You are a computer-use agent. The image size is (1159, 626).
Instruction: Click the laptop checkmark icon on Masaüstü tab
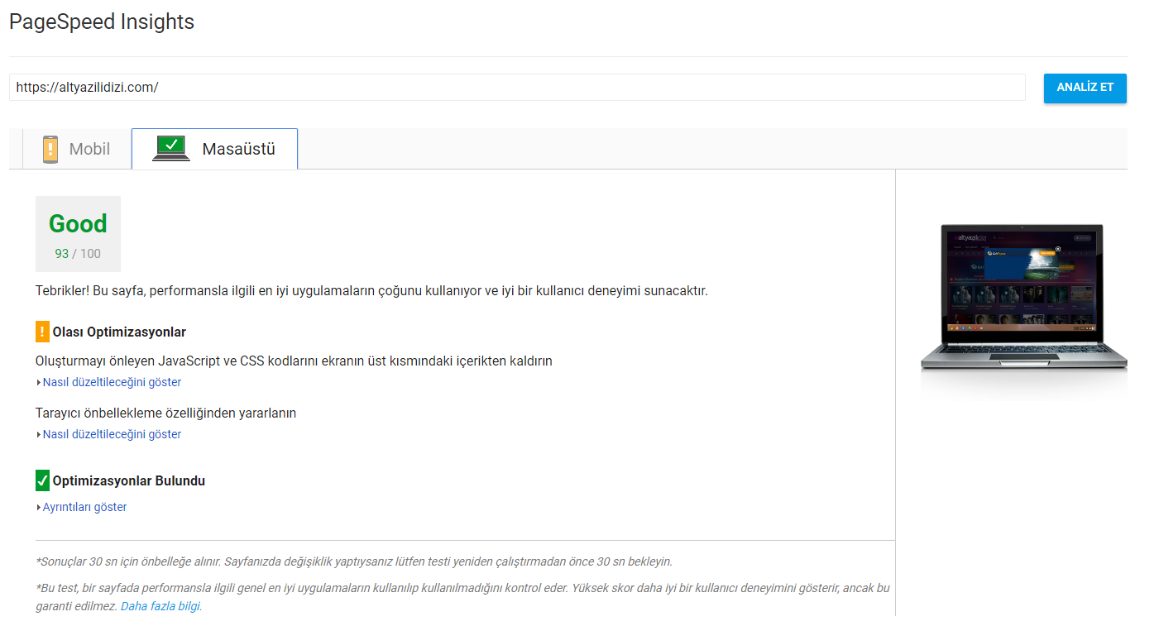(171, 148)
